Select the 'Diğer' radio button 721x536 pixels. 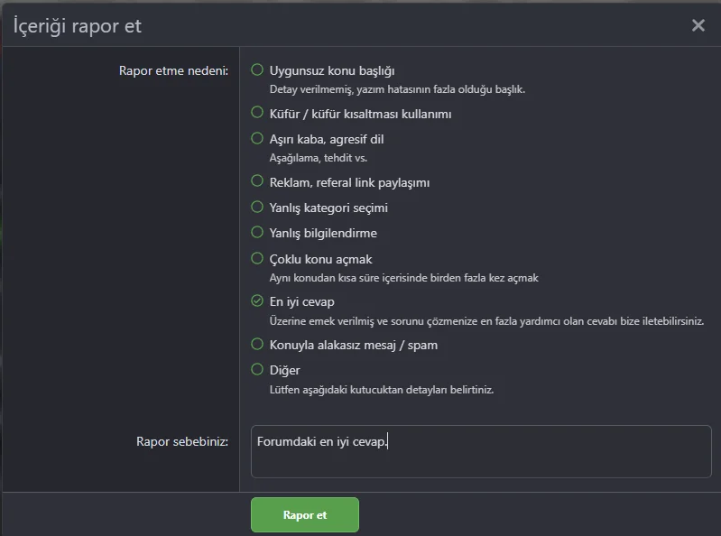(258, 369)
